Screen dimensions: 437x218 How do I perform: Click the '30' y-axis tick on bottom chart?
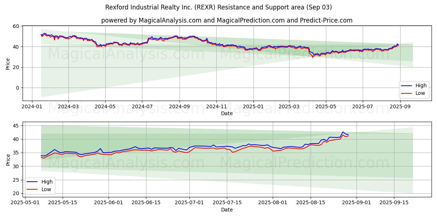pyautogui.click(x=16, y=166)
